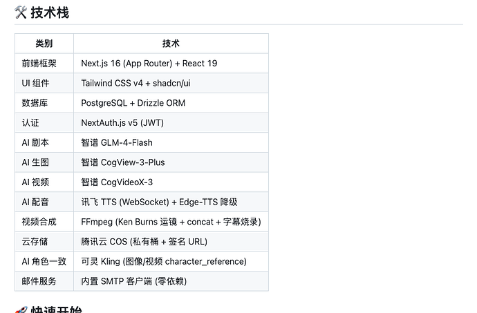
Task: Select the 前端框架 cell
Action: (44, 64)
